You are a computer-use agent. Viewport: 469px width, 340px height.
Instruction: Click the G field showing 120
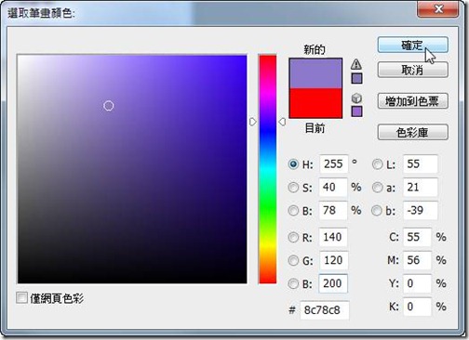point(333,260)
